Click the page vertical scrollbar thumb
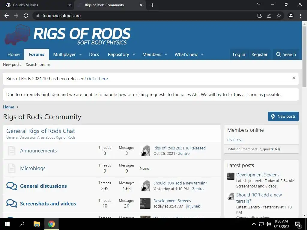307x230 pixels. [304, 57]
